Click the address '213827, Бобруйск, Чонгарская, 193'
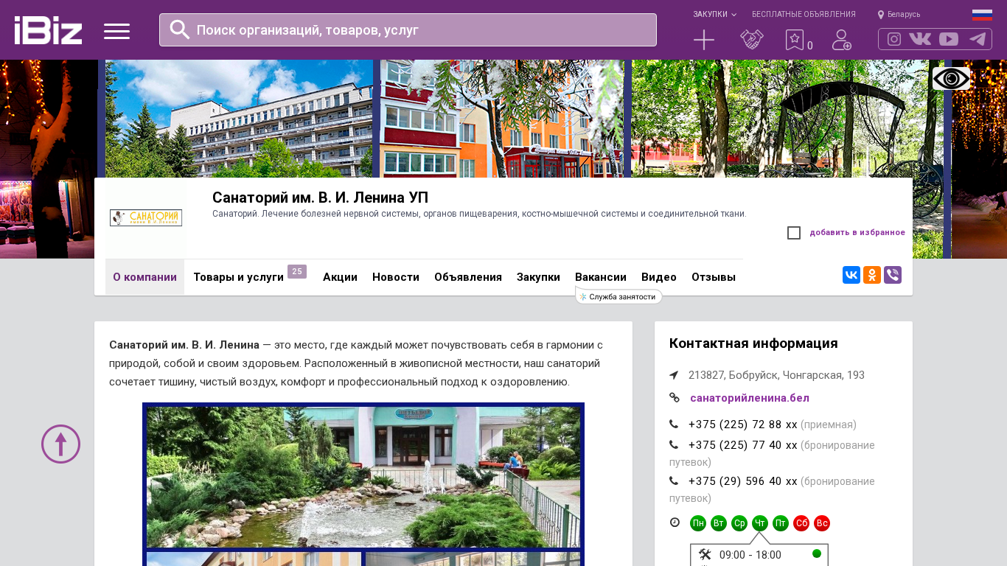Image resolution: width=1007 pixels, height=566 pixels. (776, 375)
